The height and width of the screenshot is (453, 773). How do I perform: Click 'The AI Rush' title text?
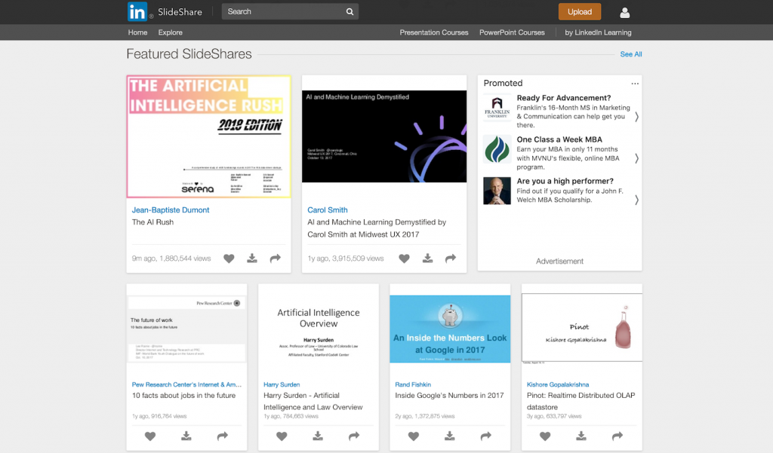(x=152, y=222)
